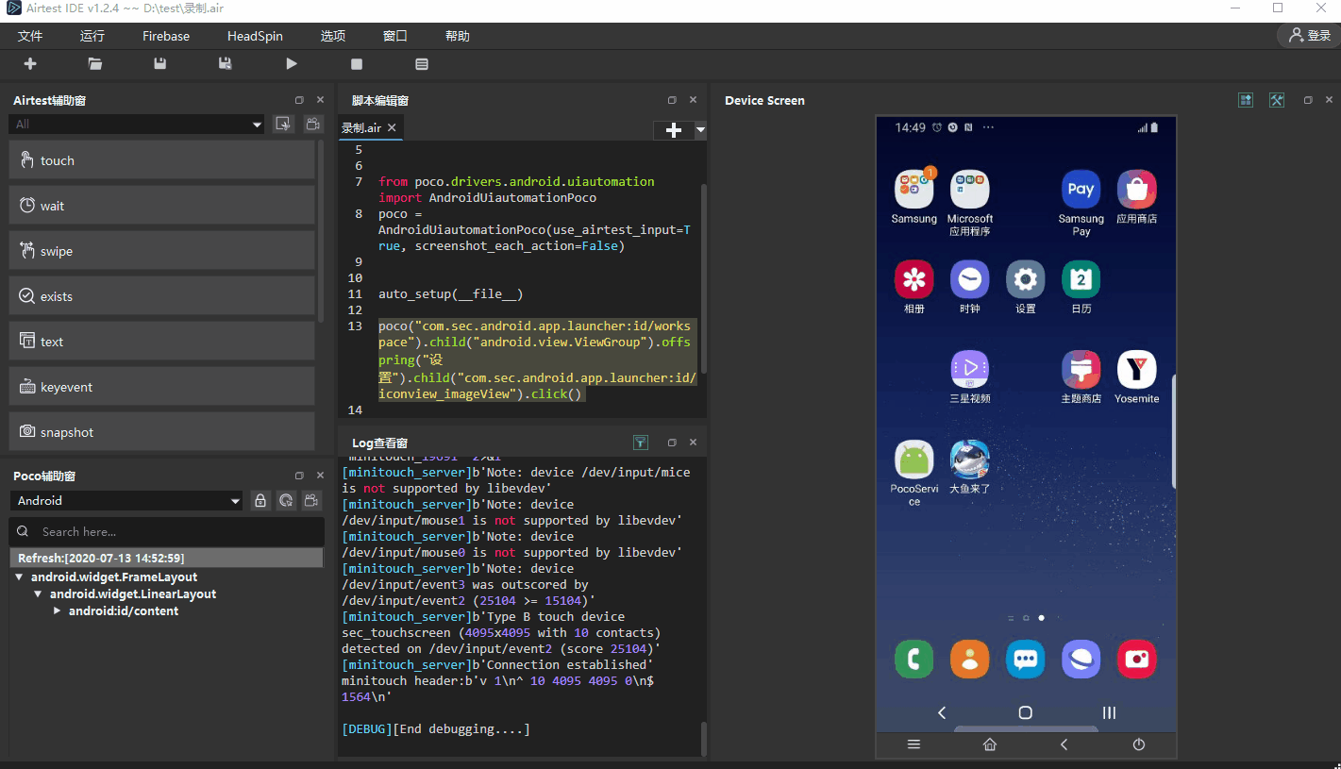Stop the script with the stop button
Screen dimensions: 1341x769
coord(357,64)
